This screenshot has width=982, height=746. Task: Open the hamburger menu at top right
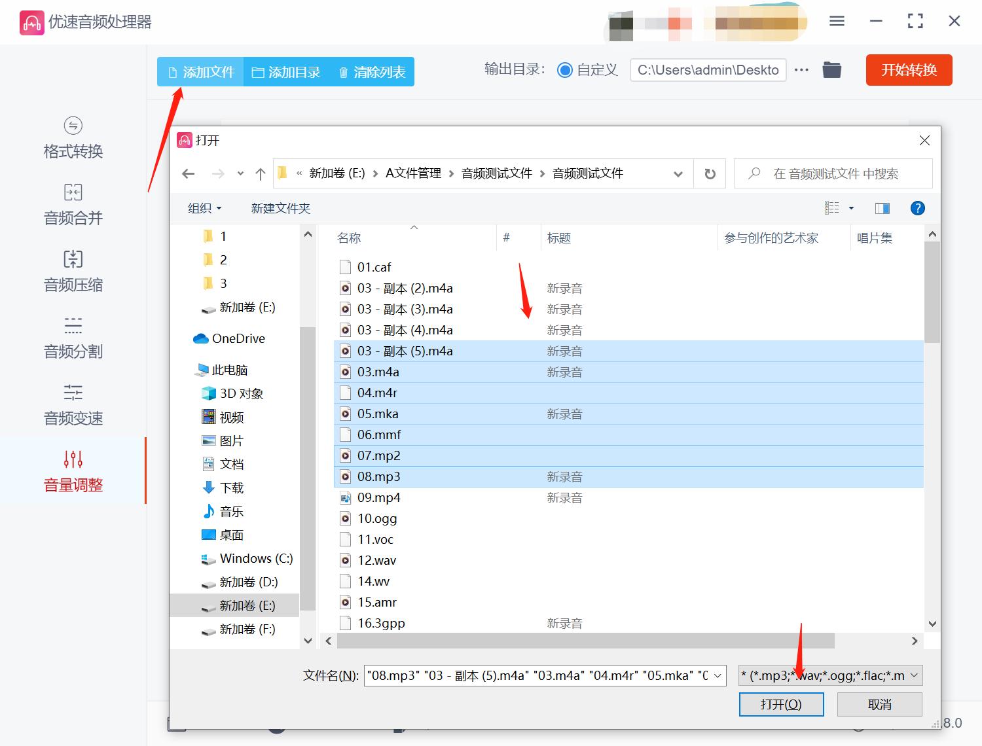(x=836, y=20)
